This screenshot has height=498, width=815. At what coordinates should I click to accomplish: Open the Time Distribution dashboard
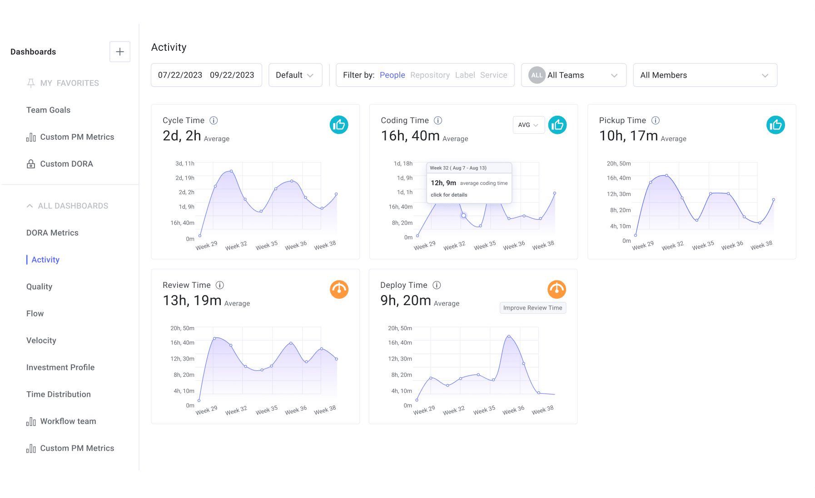[x=58, y=394]
